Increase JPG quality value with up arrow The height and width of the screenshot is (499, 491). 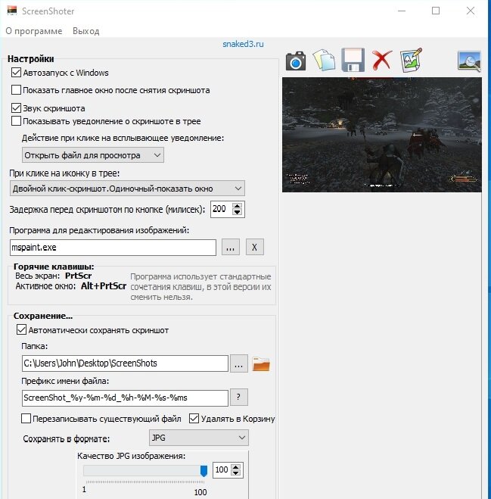pos(235,467)
